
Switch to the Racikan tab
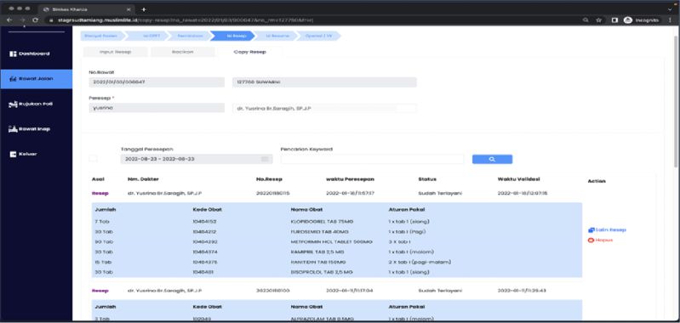[x=183, y=52]
